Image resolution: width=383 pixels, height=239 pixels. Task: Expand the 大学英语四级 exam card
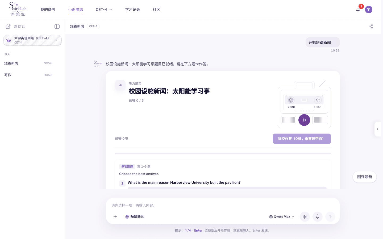pos(32,40)
